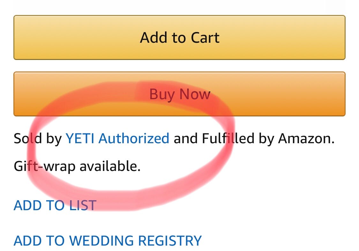Viewport: 359px width, 251px height.
Task: Open the ADD TO WEDDING REGISTRY link
Action: pos(108,240)
